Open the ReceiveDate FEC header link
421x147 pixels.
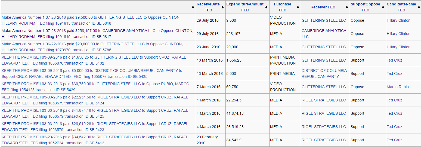pyautogui.click(x=208, y=7)
